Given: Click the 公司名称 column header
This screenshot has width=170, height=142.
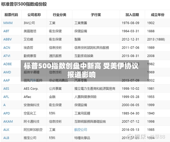Looking at the screenshot, I should point(34,15).
